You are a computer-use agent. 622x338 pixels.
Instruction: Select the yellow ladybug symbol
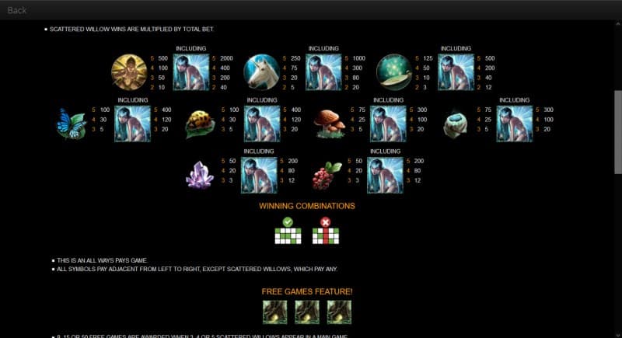point(200,124)
